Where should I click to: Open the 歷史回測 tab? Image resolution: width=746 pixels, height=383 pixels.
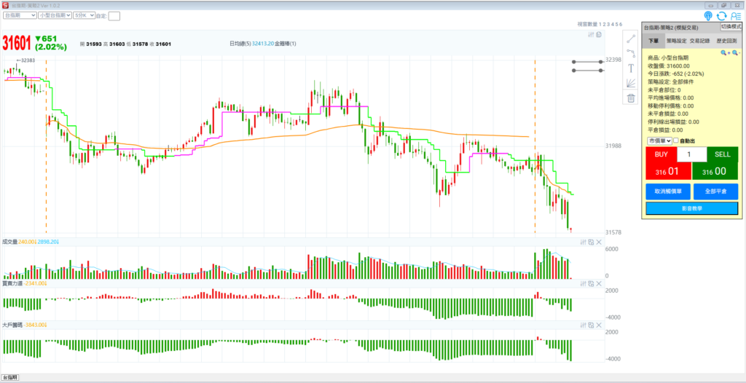726,41
